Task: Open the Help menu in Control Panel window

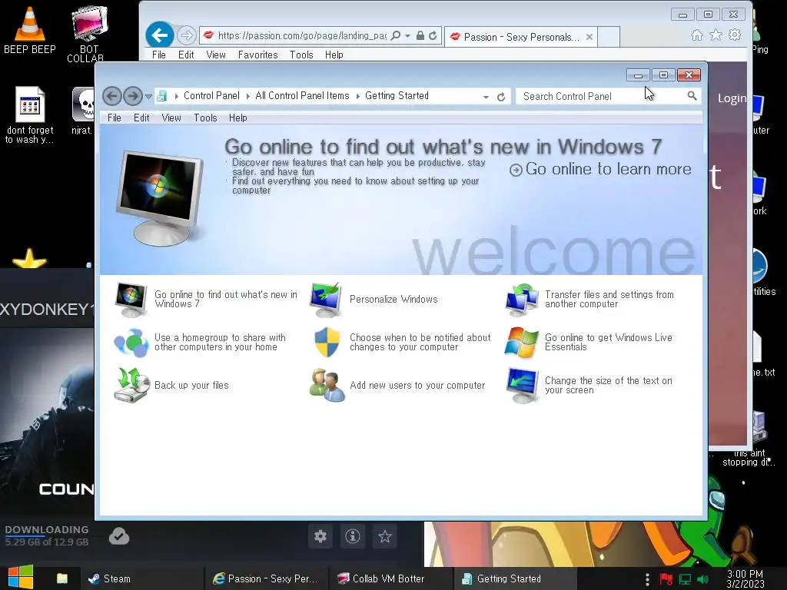Action: click(238, 118)
